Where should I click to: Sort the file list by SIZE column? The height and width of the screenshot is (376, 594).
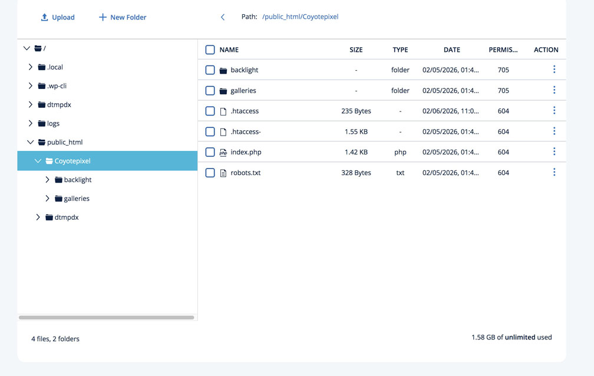pos(356,50)
